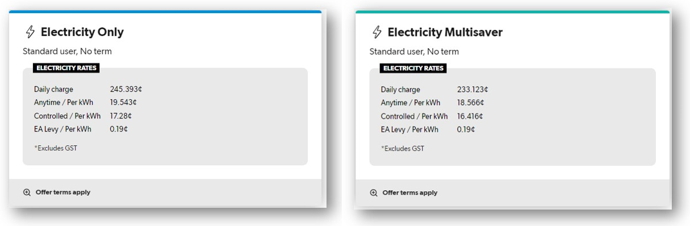Click the 16.416¢ controlled rate

click(x=470, y=116)
